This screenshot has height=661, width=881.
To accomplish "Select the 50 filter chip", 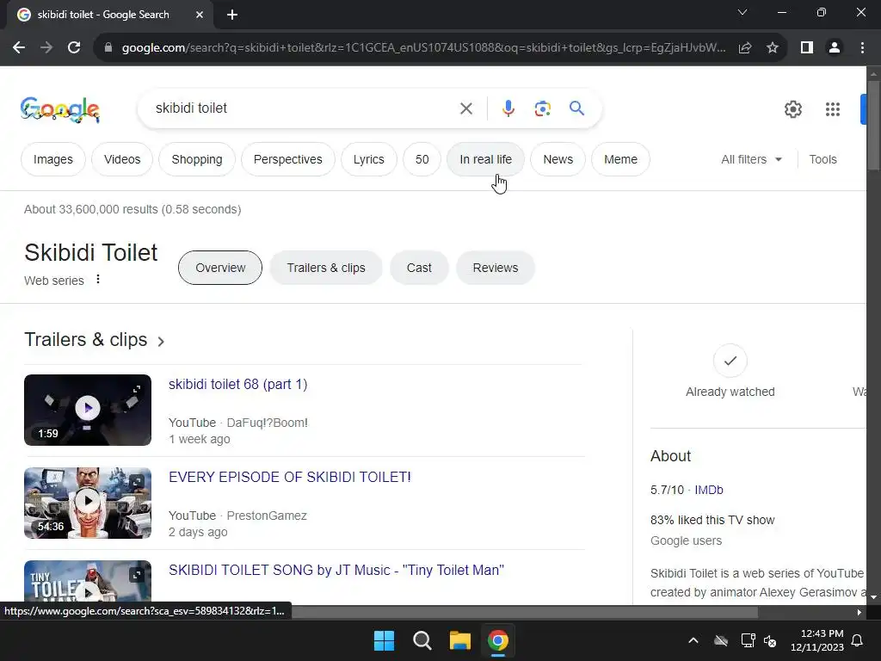I will tap(422, 159).
